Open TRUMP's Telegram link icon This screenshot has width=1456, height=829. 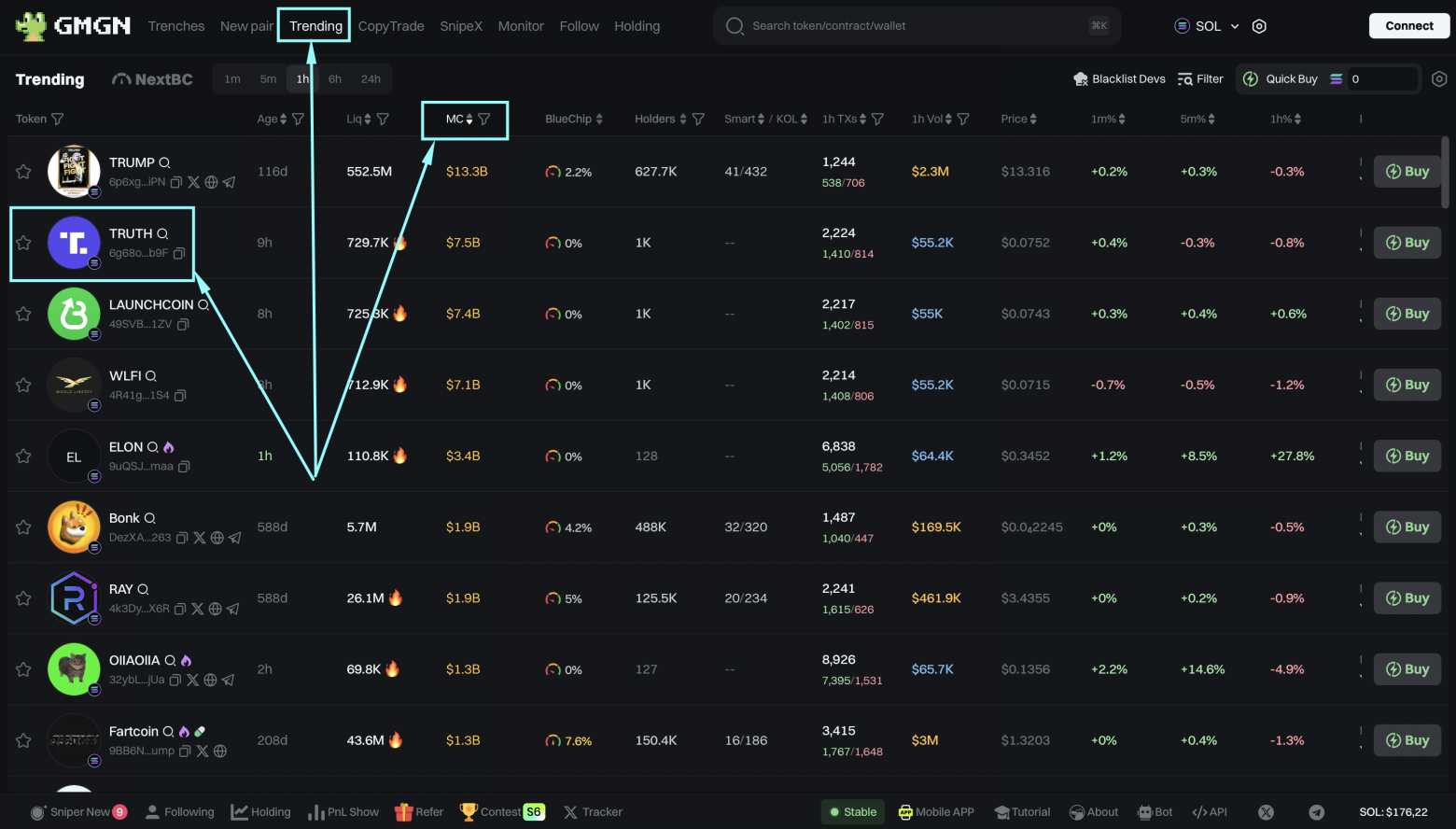point(228,182)
